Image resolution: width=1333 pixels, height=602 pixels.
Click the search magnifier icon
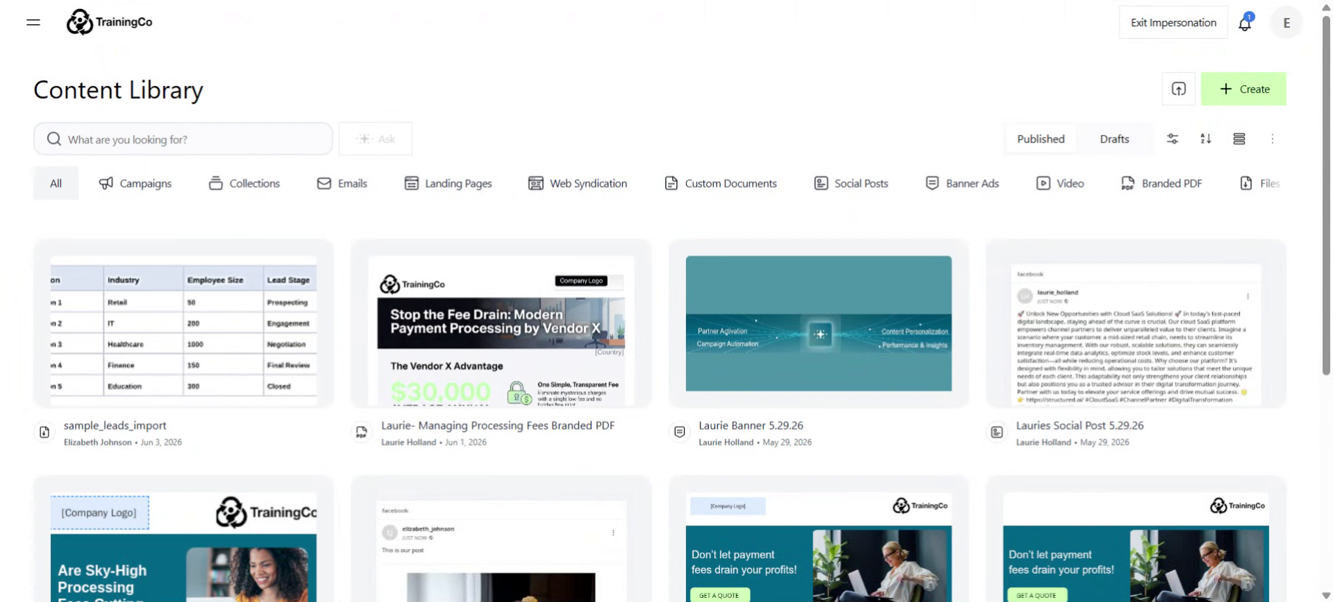point(54,139)
